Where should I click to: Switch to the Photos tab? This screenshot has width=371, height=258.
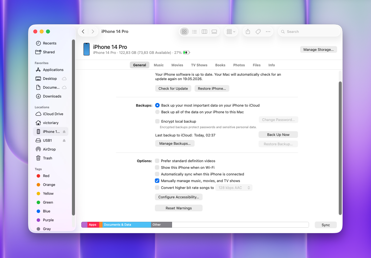click(239, 65)
